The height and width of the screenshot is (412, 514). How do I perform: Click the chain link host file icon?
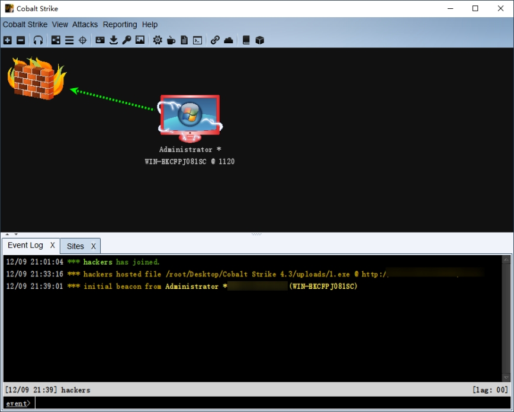click(215, 40)
